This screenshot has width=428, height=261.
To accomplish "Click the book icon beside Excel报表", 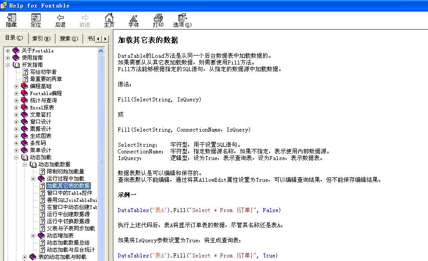I will [x=24, y=107].
